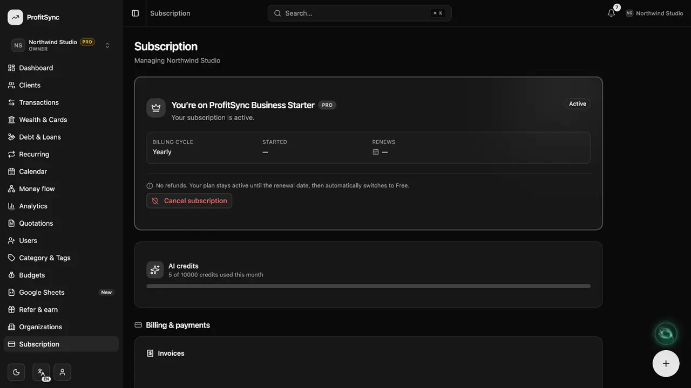Open Wealth & Cards section
Viewport: 691px width, 388px height.
point(61,120)
